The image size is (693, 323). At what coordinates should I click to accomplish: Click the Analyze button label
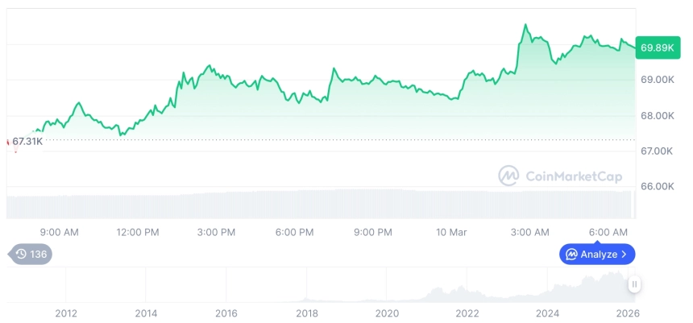pyautogui.click(x=598, y=255)
